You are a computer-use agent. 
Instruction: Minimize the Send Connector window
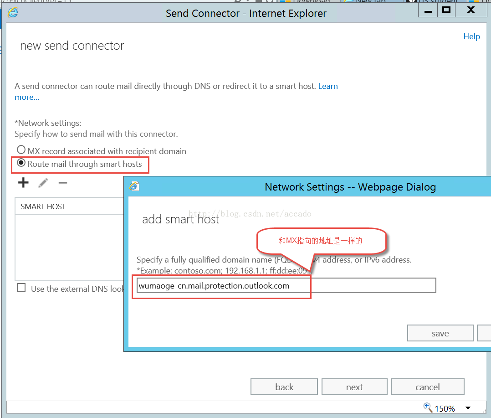(428, 10)
